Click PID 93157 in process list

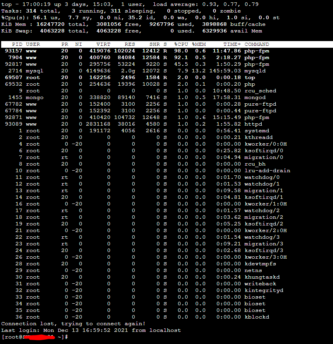14,51
